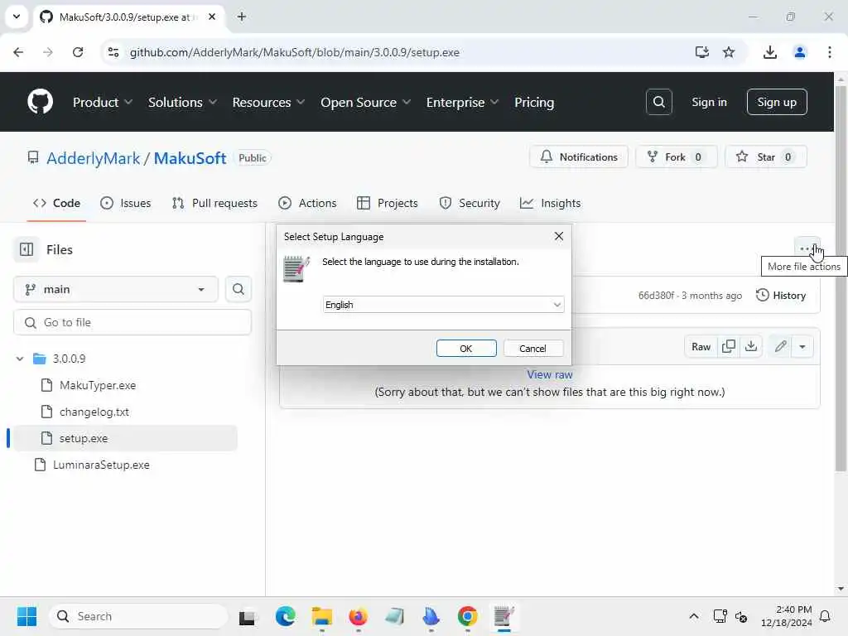Reload the page with the refresh icon

coord(78,52)
